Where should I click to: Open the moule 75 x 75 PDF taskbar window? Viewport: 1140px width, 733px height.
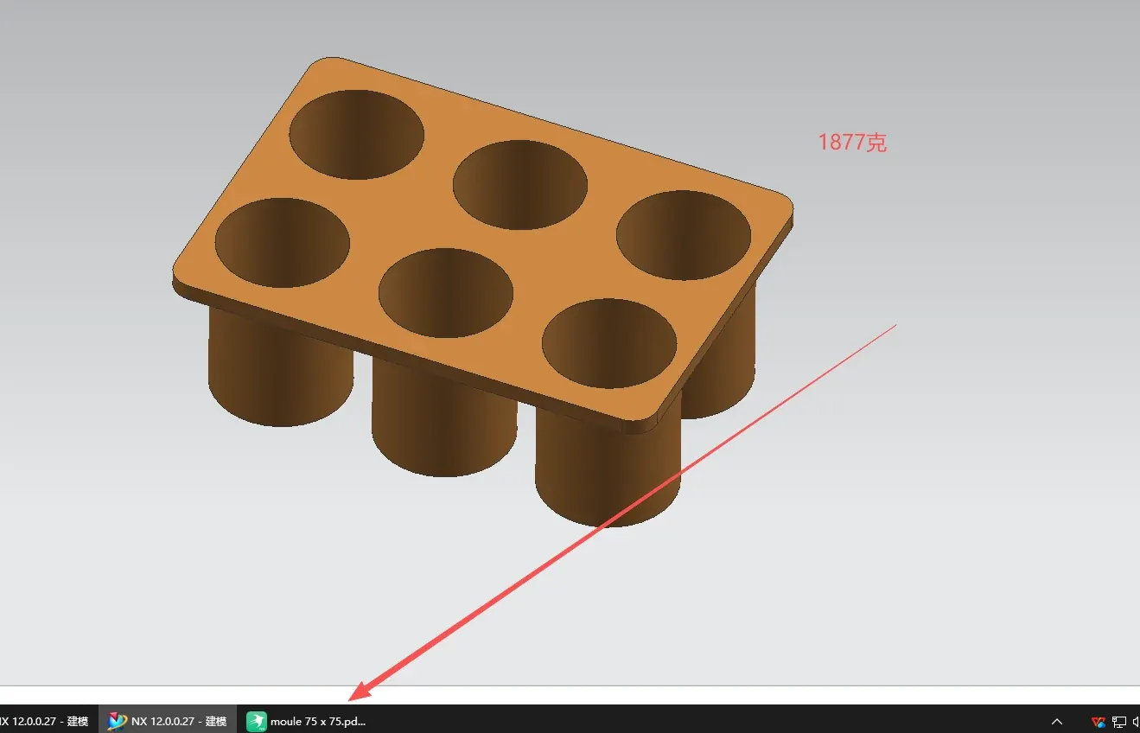[x=308, y=720]
